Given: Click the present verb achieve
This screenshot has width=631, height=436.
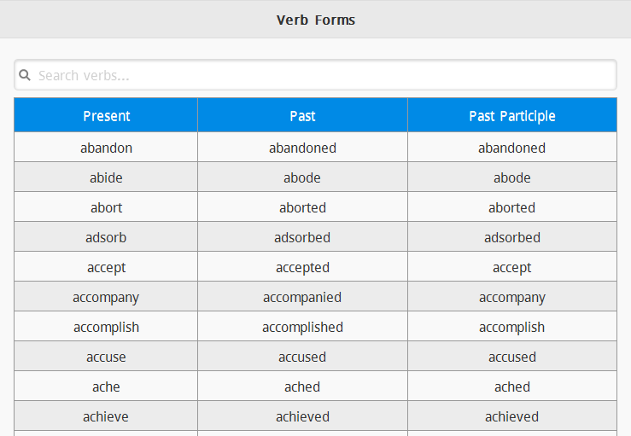Looking at the screenshot, I should coord(106,416).
